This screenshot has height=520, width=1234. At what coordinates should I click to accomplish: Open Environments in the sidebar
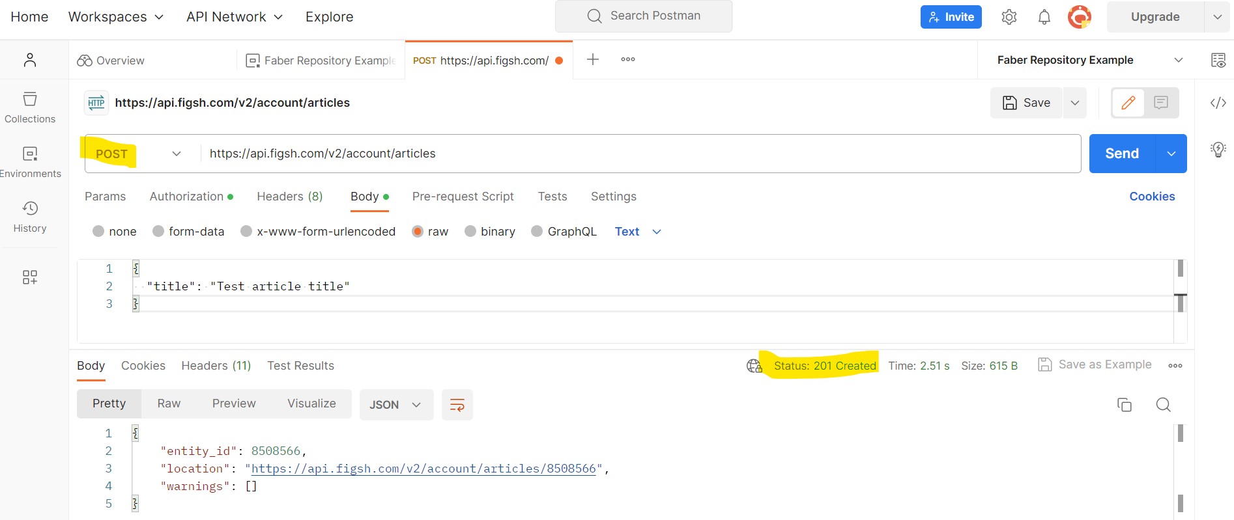(x=30, y=162)
